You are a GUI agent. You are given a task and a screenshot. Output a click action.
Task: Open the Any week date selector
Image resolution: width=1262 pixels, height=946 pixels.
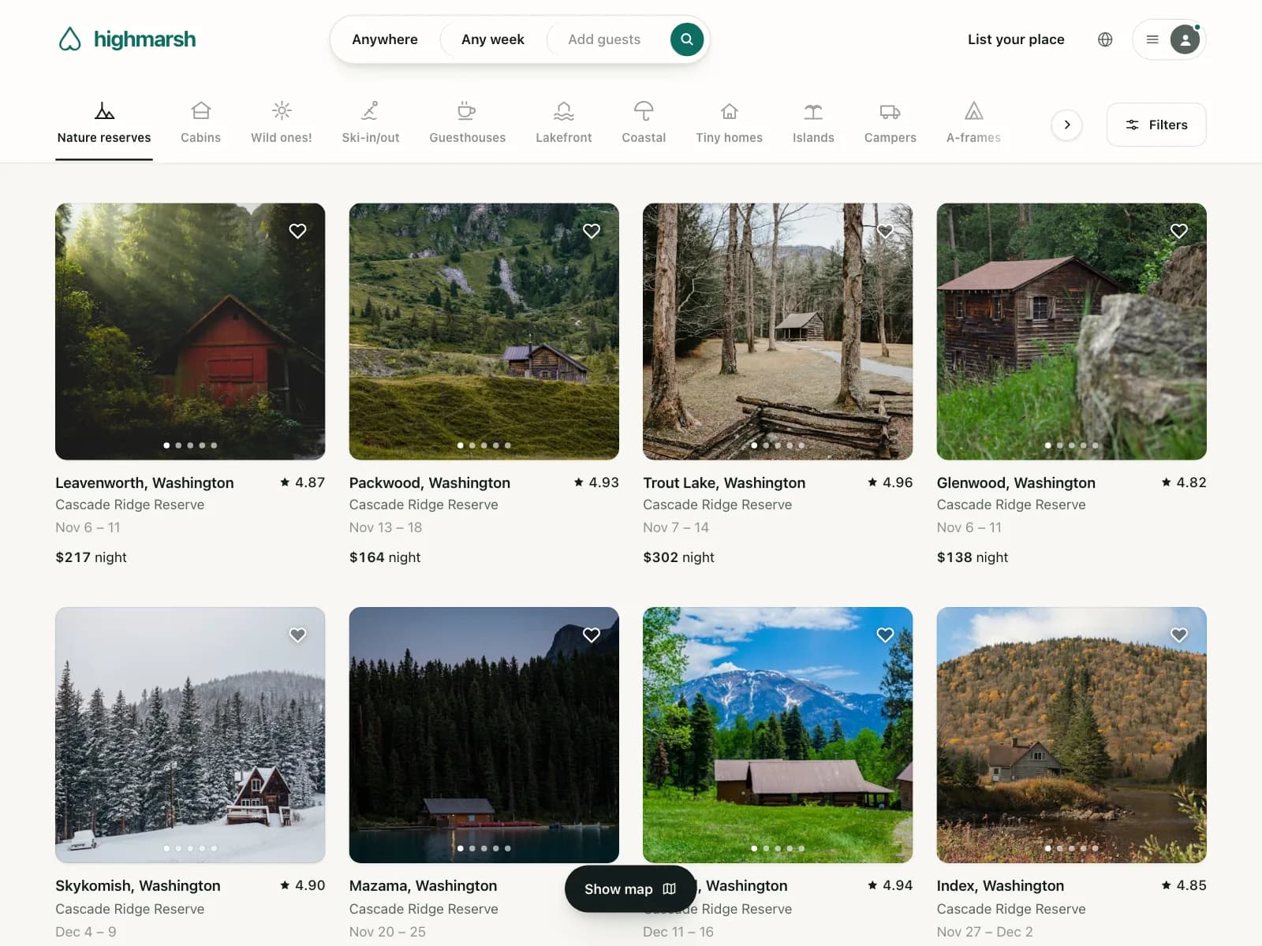493,39
